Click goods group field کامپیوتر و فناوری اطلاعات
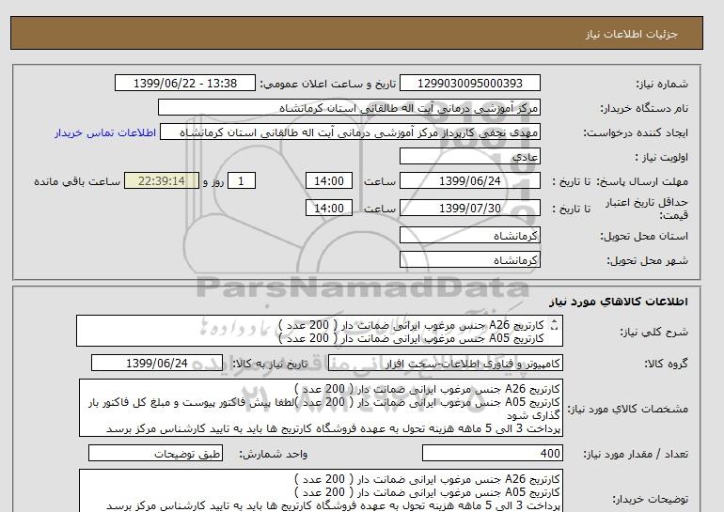The width and height of the screenshot is (724, 512). click(445, 364)
